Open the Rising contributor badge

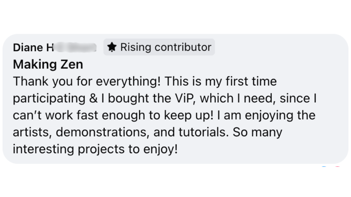pyautogui.click(x=159, y=47)
